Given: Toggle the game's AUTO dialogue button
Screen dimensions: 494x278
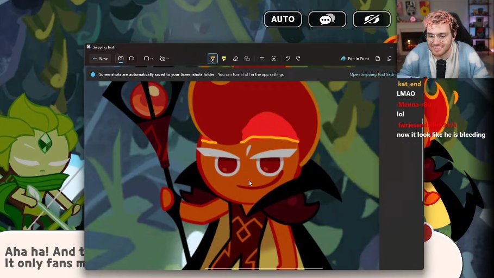Looking at the screenshot, I should click(x=283, y=19).
